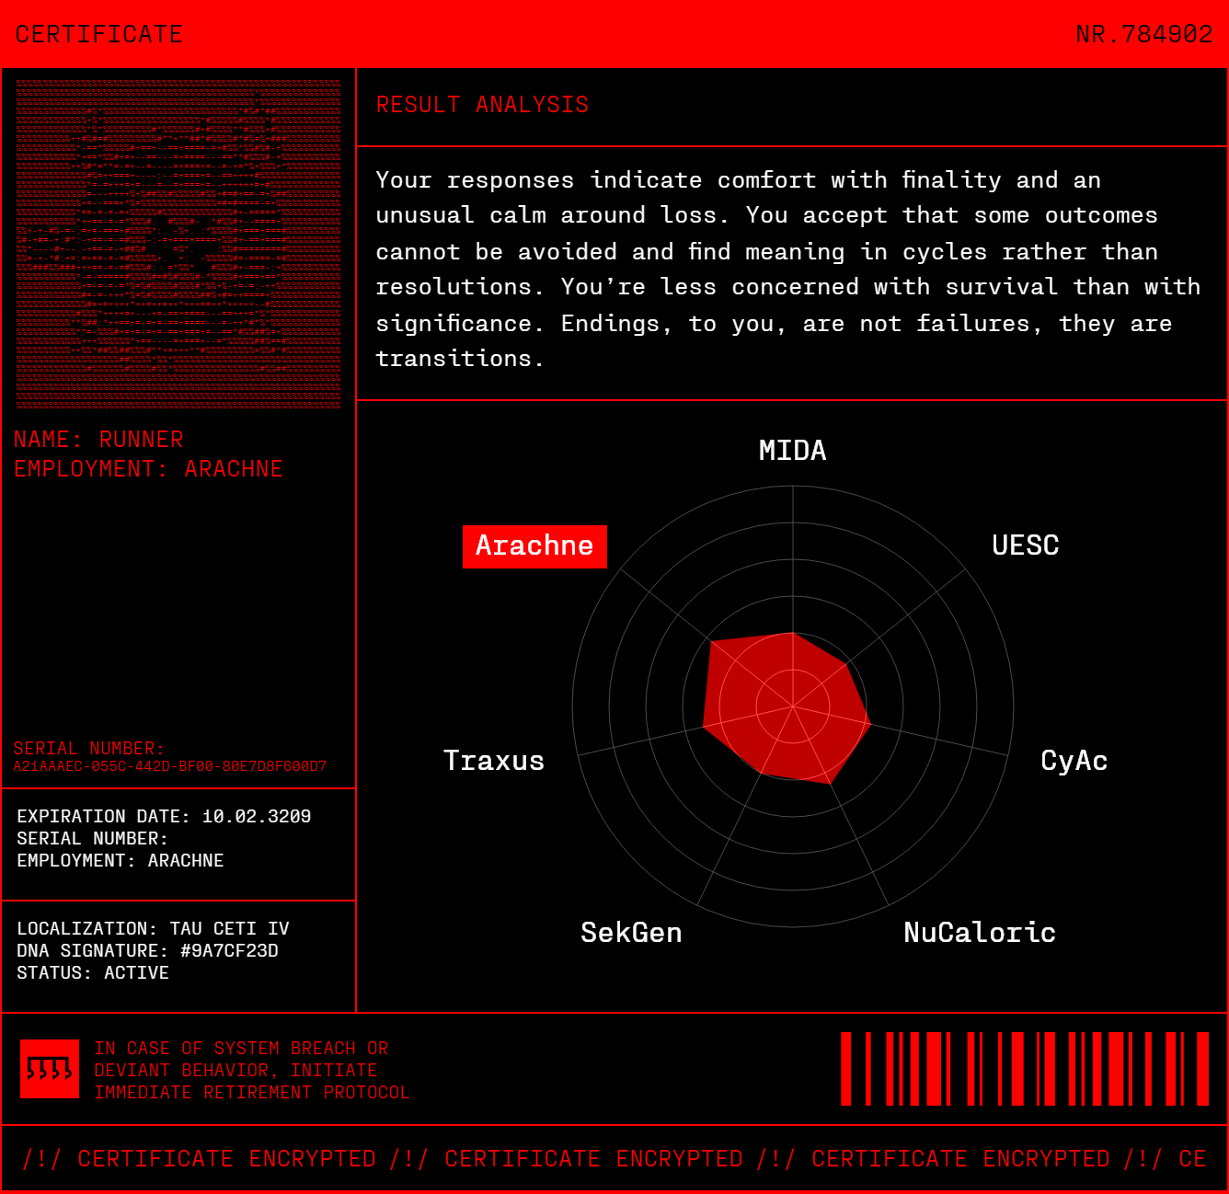Open the Result Analysis header
Viewport: 1229px width, 1194px height.
tap(482, 105)
